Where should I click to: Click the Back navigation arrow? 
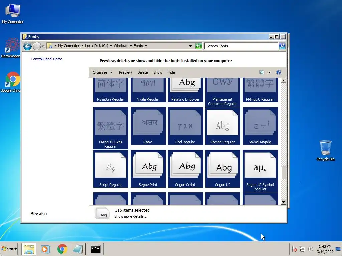click(27, 46)
